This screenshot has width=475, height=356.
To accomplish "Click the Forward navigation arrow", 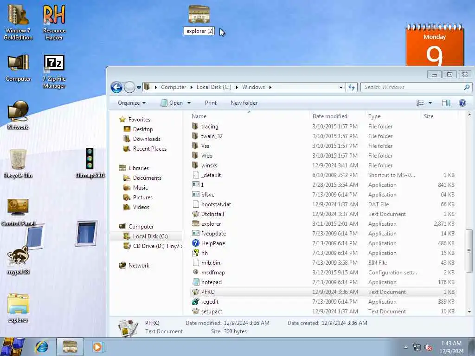I will [x=130, y=87].
